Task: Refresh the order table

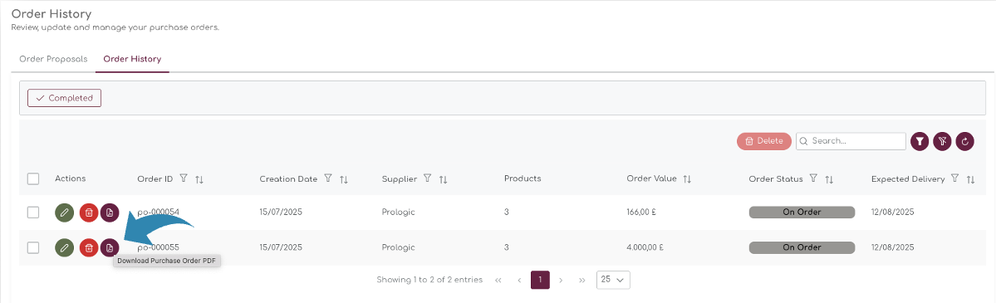Action: tap(965, 142)
